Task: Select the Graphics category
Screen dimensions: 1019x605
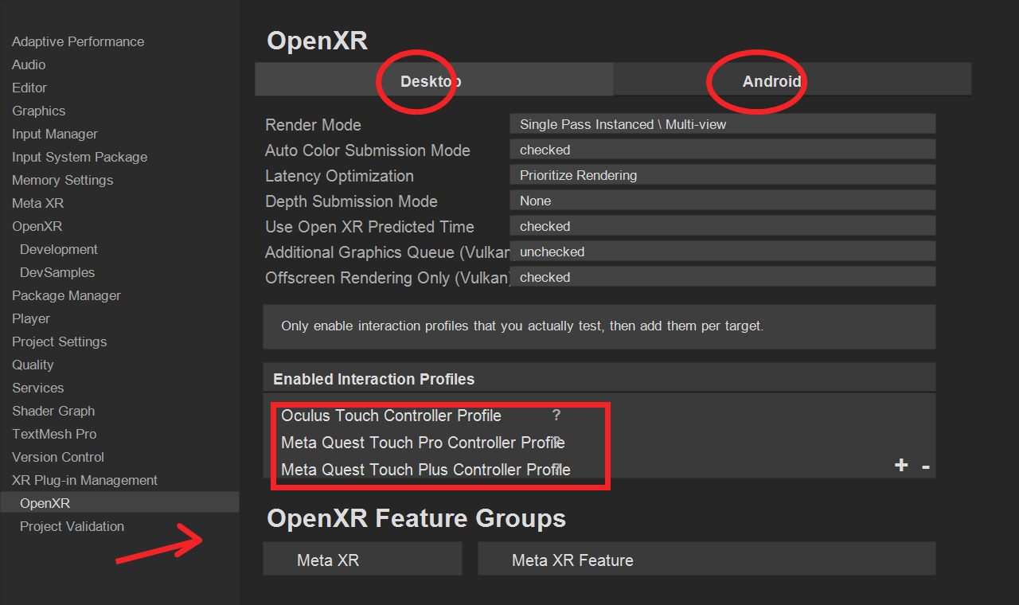Action: [x=38, y=111]
